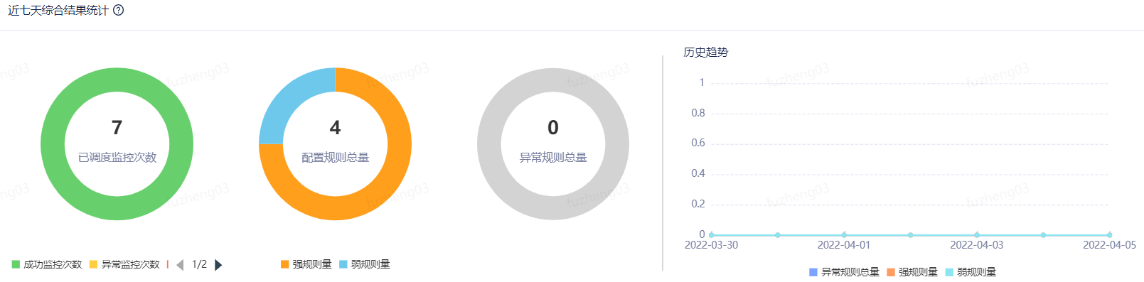The image size is (1144, 282).
Task: Toggle 强规则量 legend in trend chart
Action: pyautogui.click(x=912, y=272)
